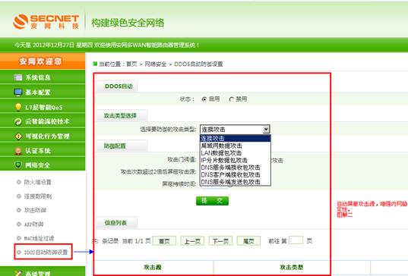Choose LAN数据包攻击 from the dropdown list

click(x=236, y=153)
